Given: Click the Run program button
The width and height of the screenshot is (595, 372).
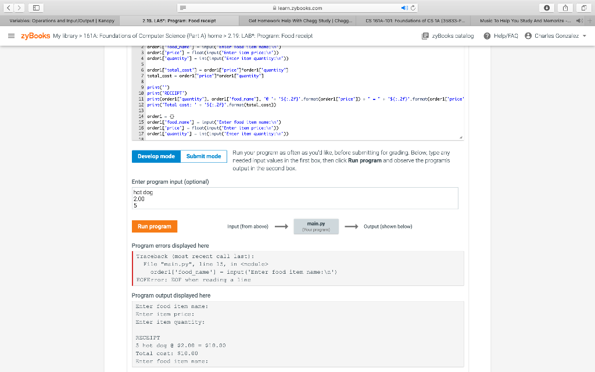Looking at the screenshot, I should 154,226.
